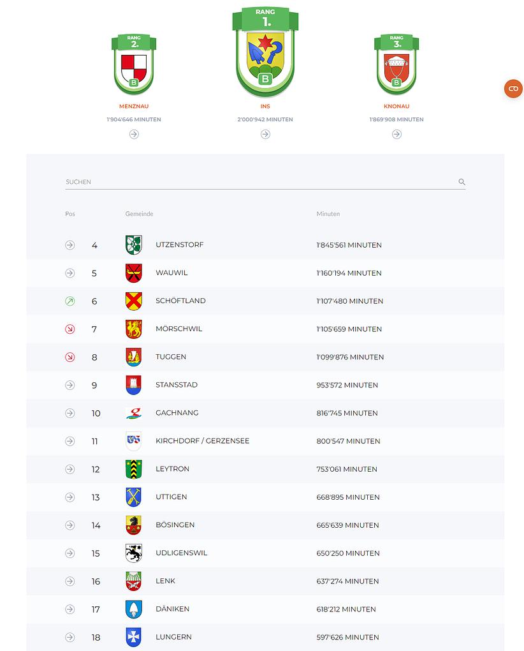The image size is (524, 651).
Task: Click Utzenstorf coat of arms
Action: click(x=133, y=245)
